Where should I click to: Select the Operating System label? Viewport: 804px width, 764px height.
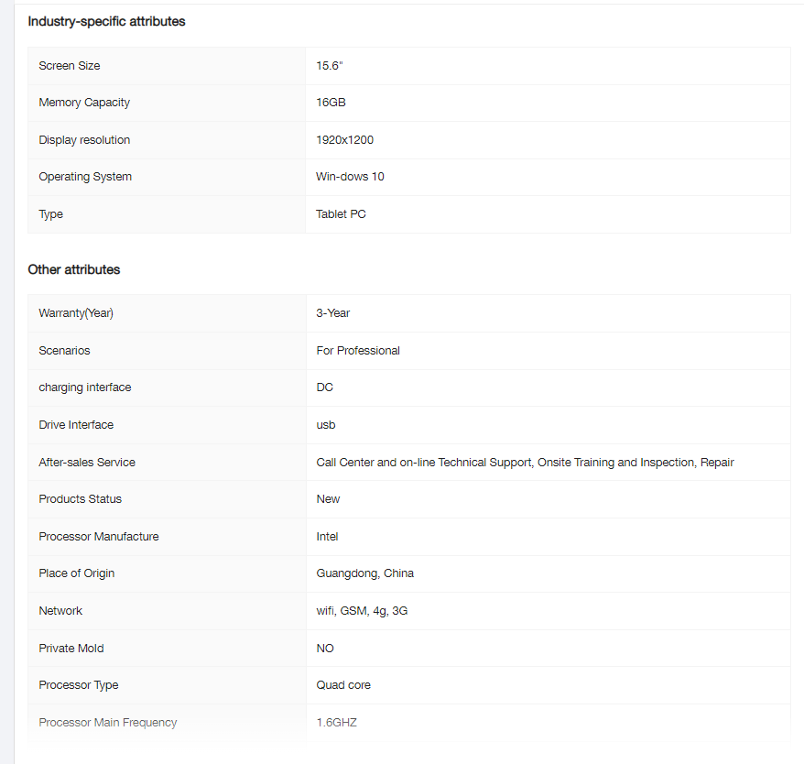tap(85, 177)
